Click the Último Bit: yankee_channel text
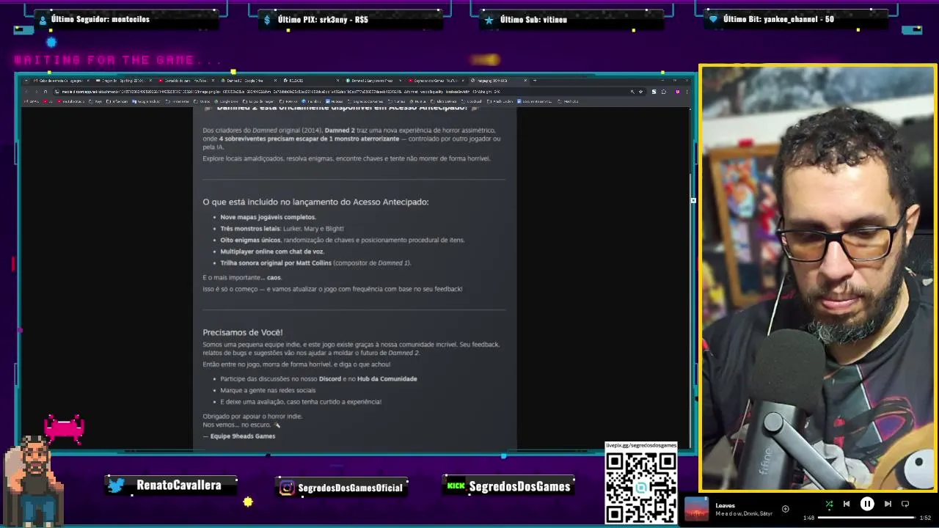939x528 pixels. click(778, 19)
